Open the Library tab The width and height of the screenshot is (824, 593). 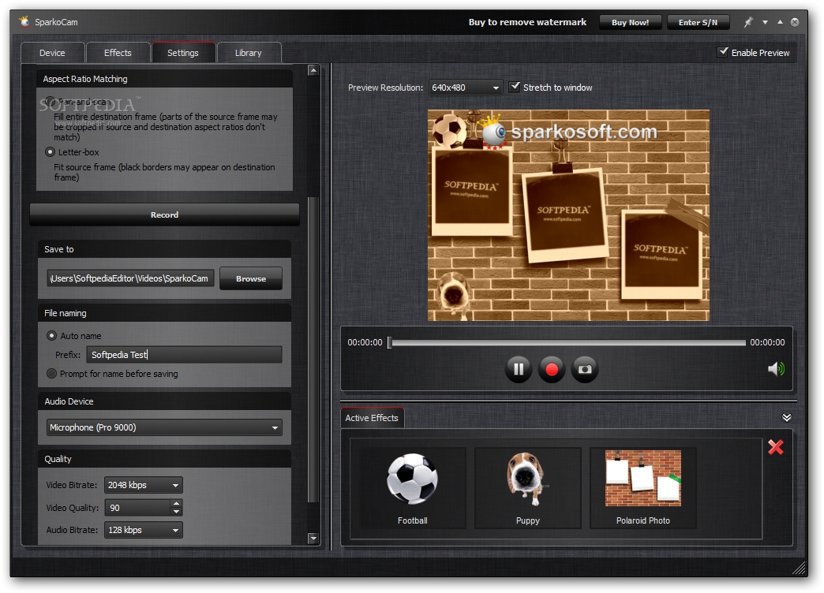click(x=248, y=53)
